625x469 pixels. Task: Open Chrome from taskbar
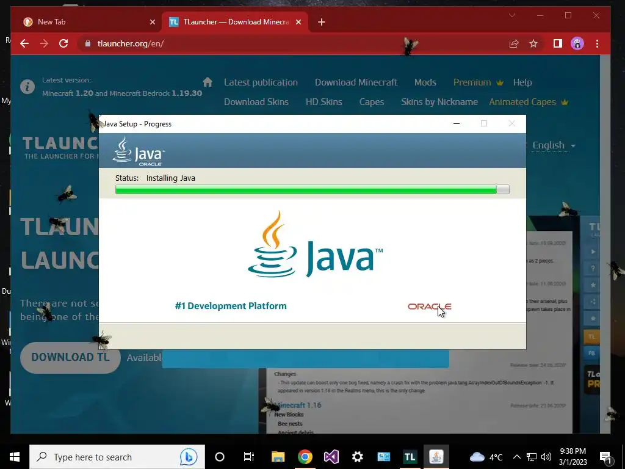click(305, 457)
